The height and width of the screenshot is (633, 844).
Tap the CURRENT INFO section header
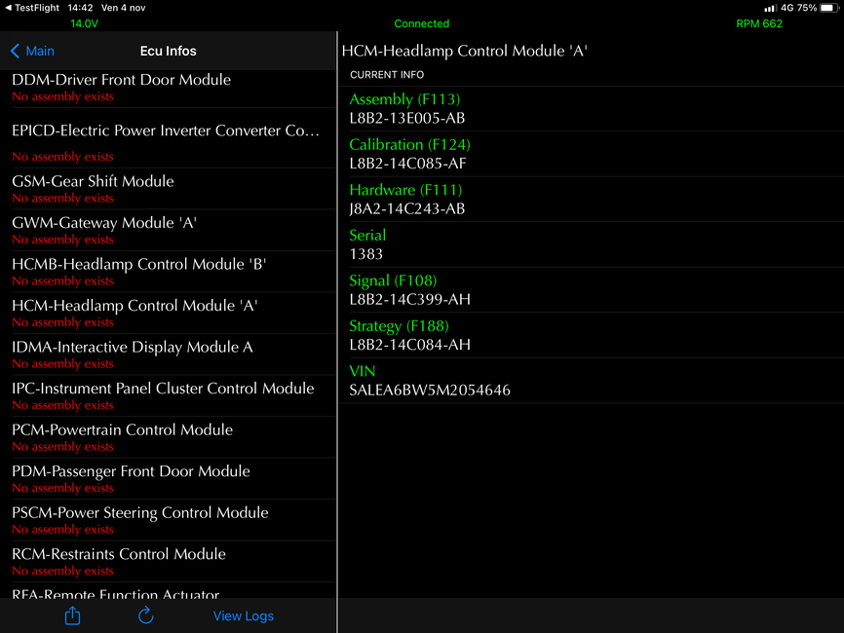pyautogui.click(x=387, y=75)
